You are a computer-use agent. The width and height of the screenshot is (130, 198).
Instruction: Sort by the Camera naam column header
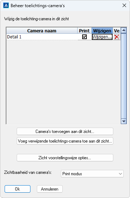click(42, 31)
